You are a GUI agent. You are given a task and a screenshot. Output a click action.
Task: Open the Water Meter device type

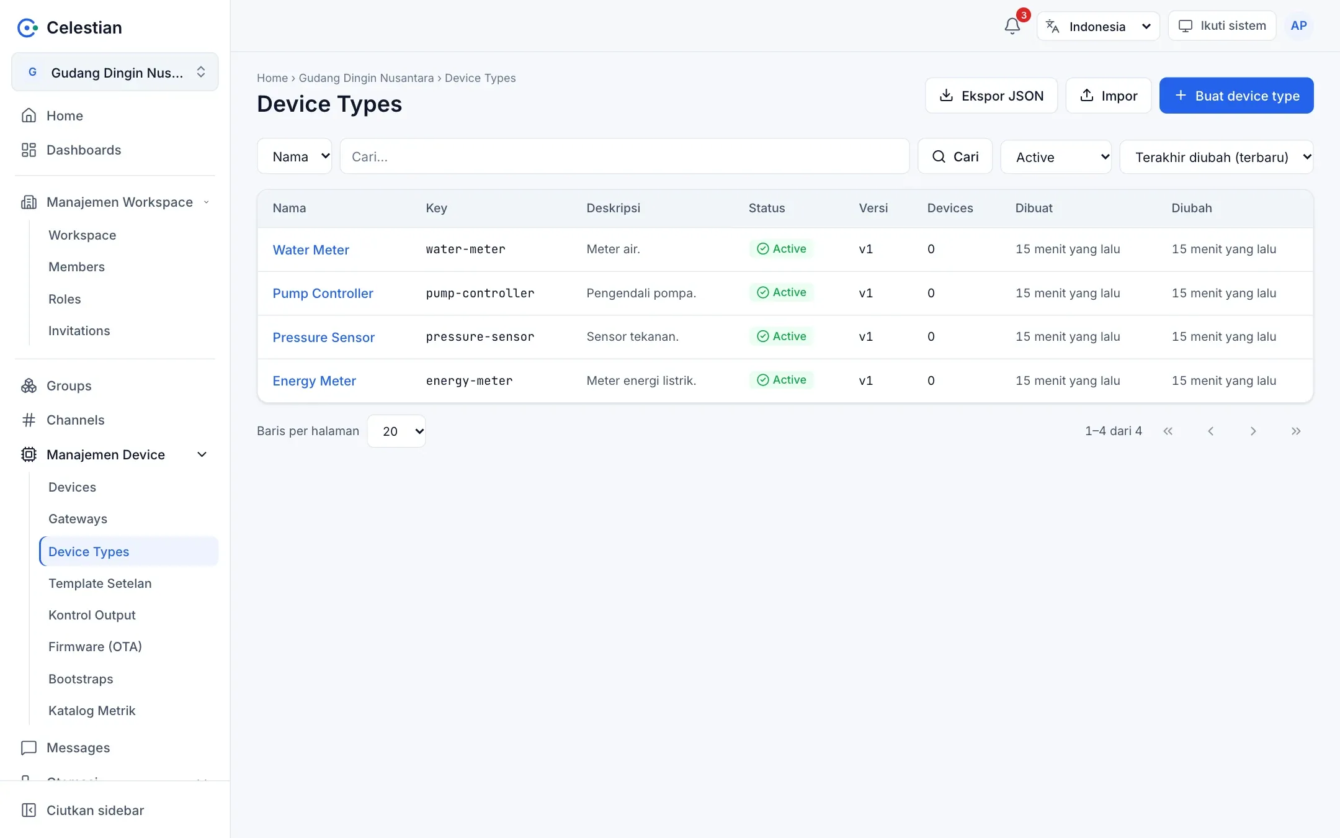(311, 250)
